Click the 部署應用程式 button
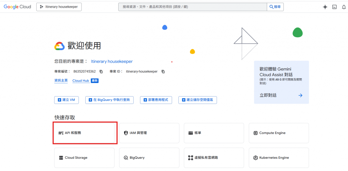Screen dimensions: 348x171 pos(156,100)
